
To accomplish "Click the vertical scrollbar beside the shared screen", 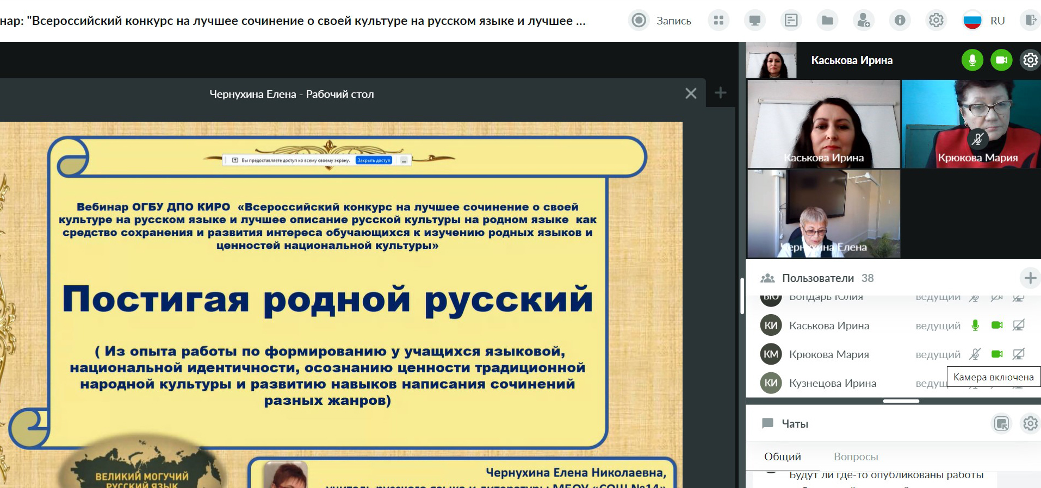I will click(742, 296).
